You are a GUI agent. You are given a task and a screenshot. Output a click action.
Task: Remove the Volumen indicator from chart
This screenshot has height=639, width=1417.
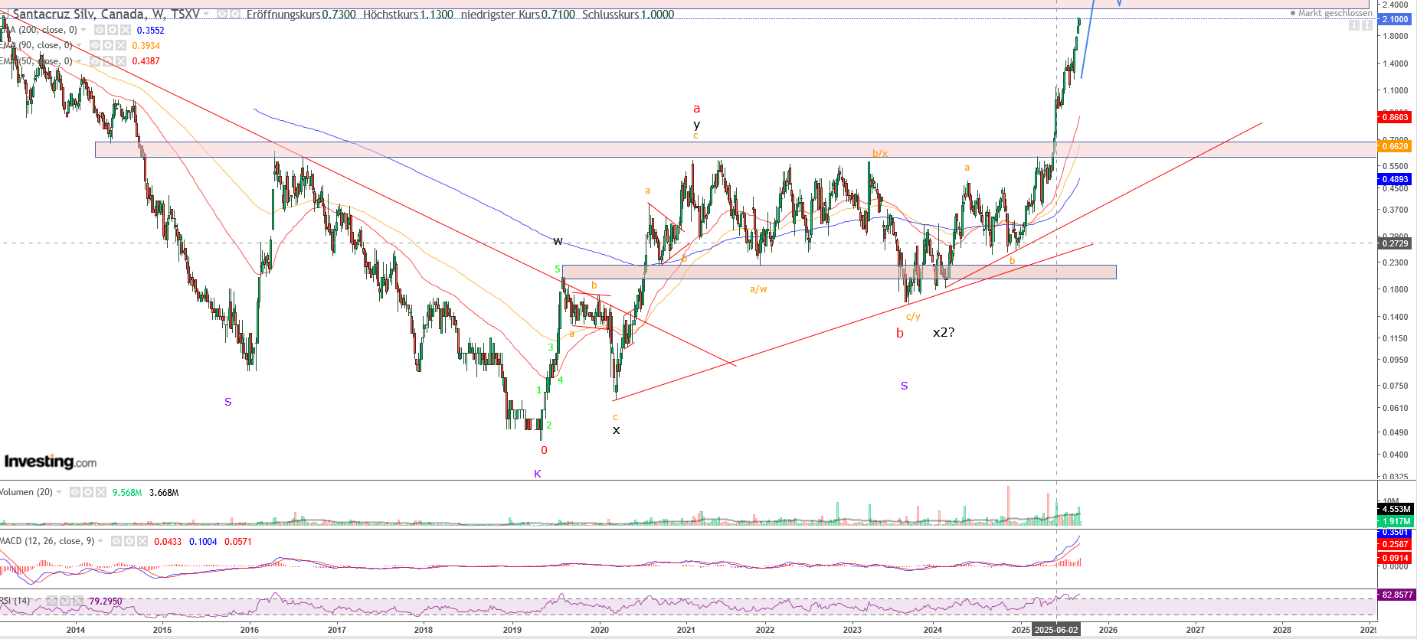click(x=101, y=492)
